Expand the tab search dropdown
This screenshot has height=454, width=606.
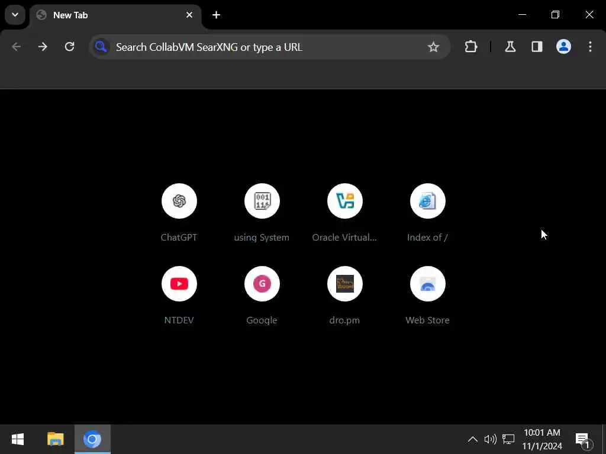(15, 15)
